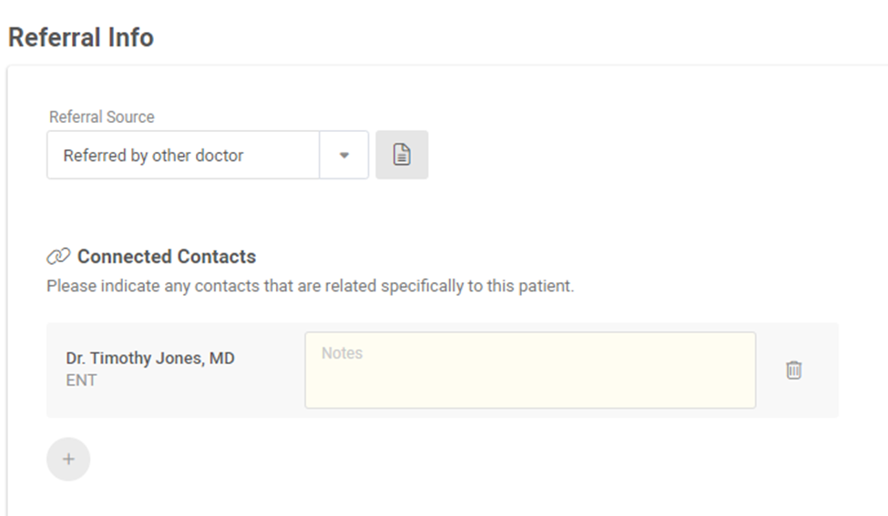Focus the Notes text area for Dr. Jones
This screenshot has height=516, width=888.
(530, 370)
